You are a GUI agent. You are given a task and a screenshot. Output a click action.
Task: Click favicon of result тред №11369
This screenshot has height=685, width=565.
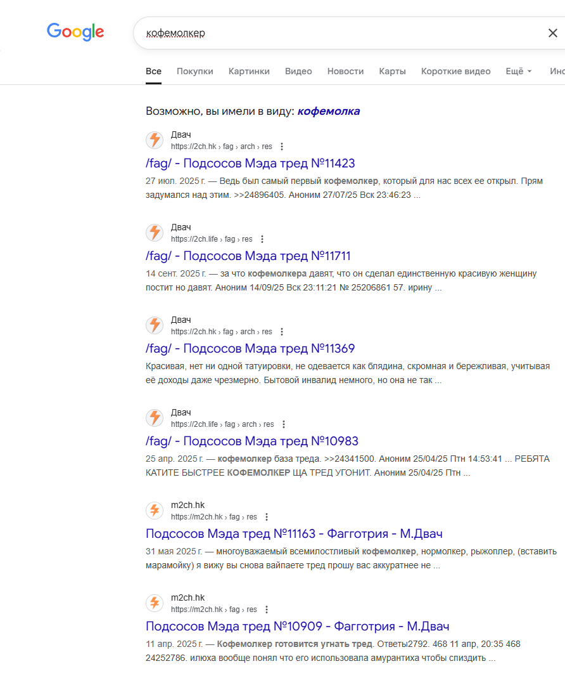point(155,325)
